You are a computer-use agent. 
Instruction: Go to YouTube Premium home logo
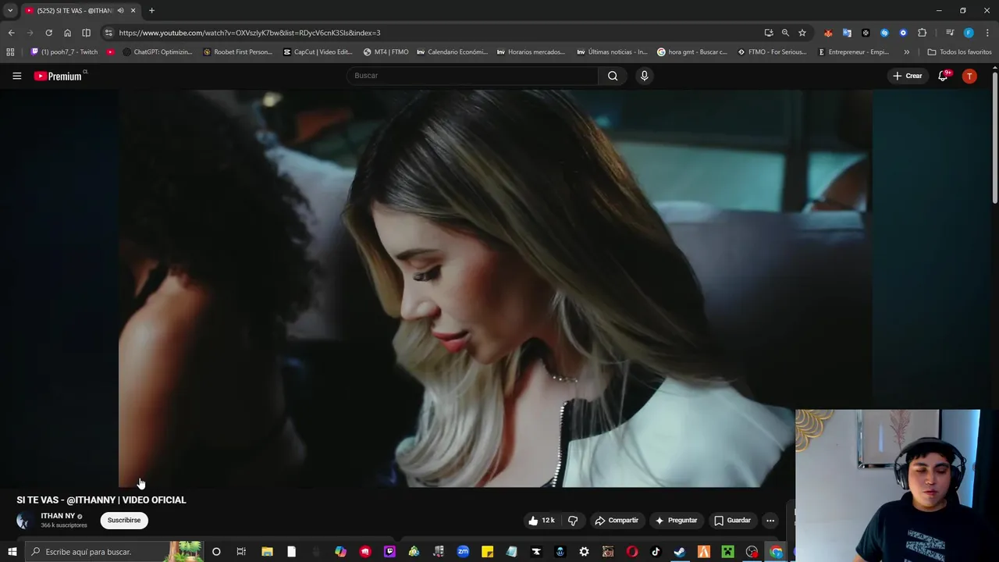coord(59,76)
